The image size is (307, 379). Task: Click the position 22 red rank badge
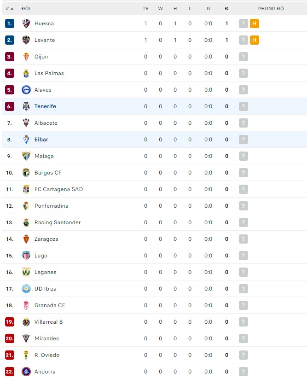(x=10, y=372)
